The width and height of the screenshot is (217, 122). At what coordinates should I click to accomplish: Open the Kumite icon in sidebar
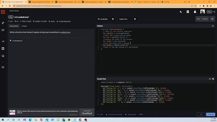(x=3, y=30)
